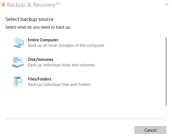Click the "Select backup source" heading
This screenshot has height=140, width=172.
(29, 19)
